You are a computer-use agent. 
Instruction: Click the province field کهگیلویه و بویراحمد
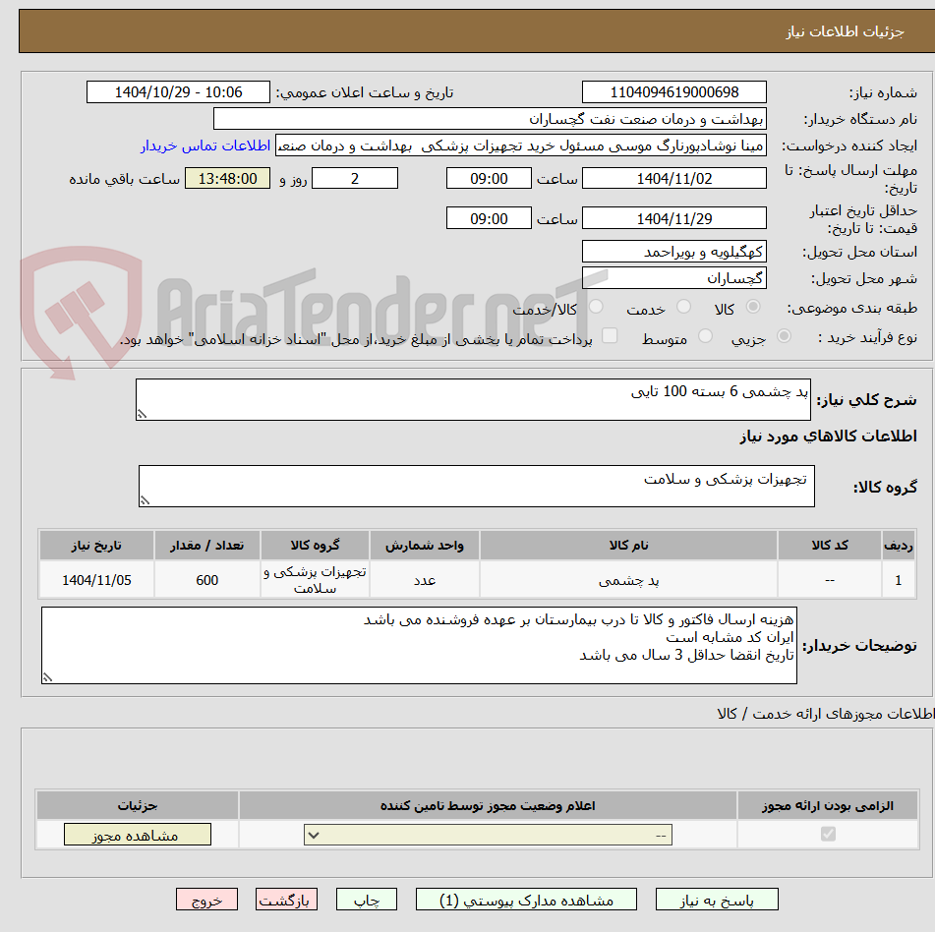coord(673,252)
